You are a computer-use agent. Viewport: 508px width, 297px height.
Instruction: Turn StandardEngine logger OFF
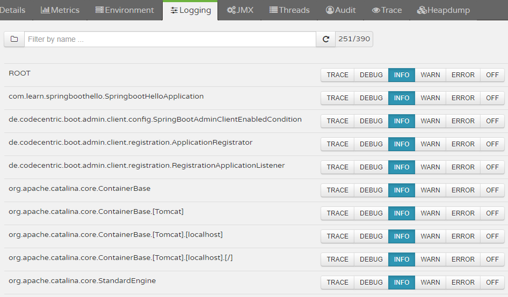tap(492, 283)
